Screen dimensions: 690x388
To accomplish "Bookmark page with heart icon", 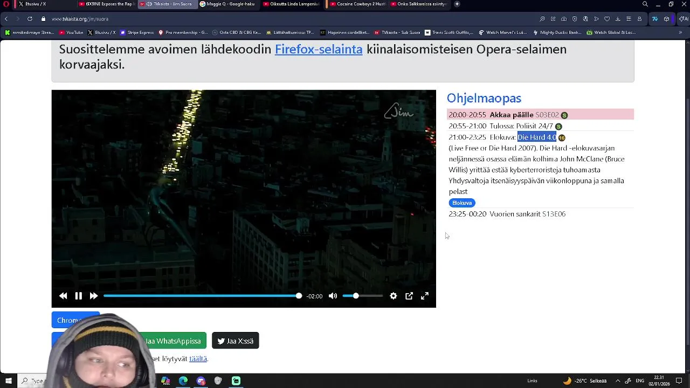I will [x=607, y=19].
